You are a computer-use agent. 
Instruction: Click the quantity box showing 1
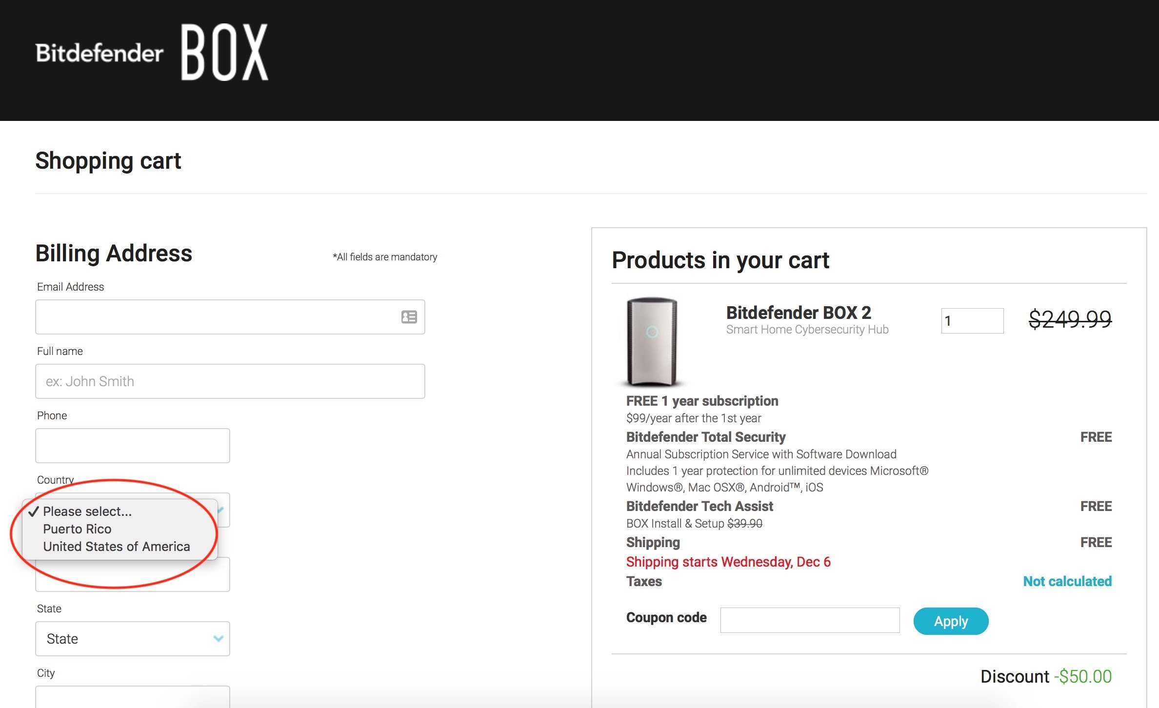(972, 321)
